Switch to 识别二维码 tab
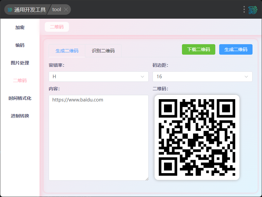Viewport: 262px width, 197px height. click(x=103, y=51)
